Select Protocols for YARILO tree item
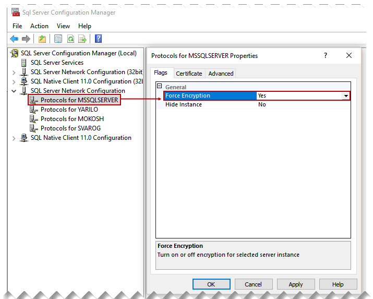The width and height of the screenshot is (373, 299). (x=69, y=110)
